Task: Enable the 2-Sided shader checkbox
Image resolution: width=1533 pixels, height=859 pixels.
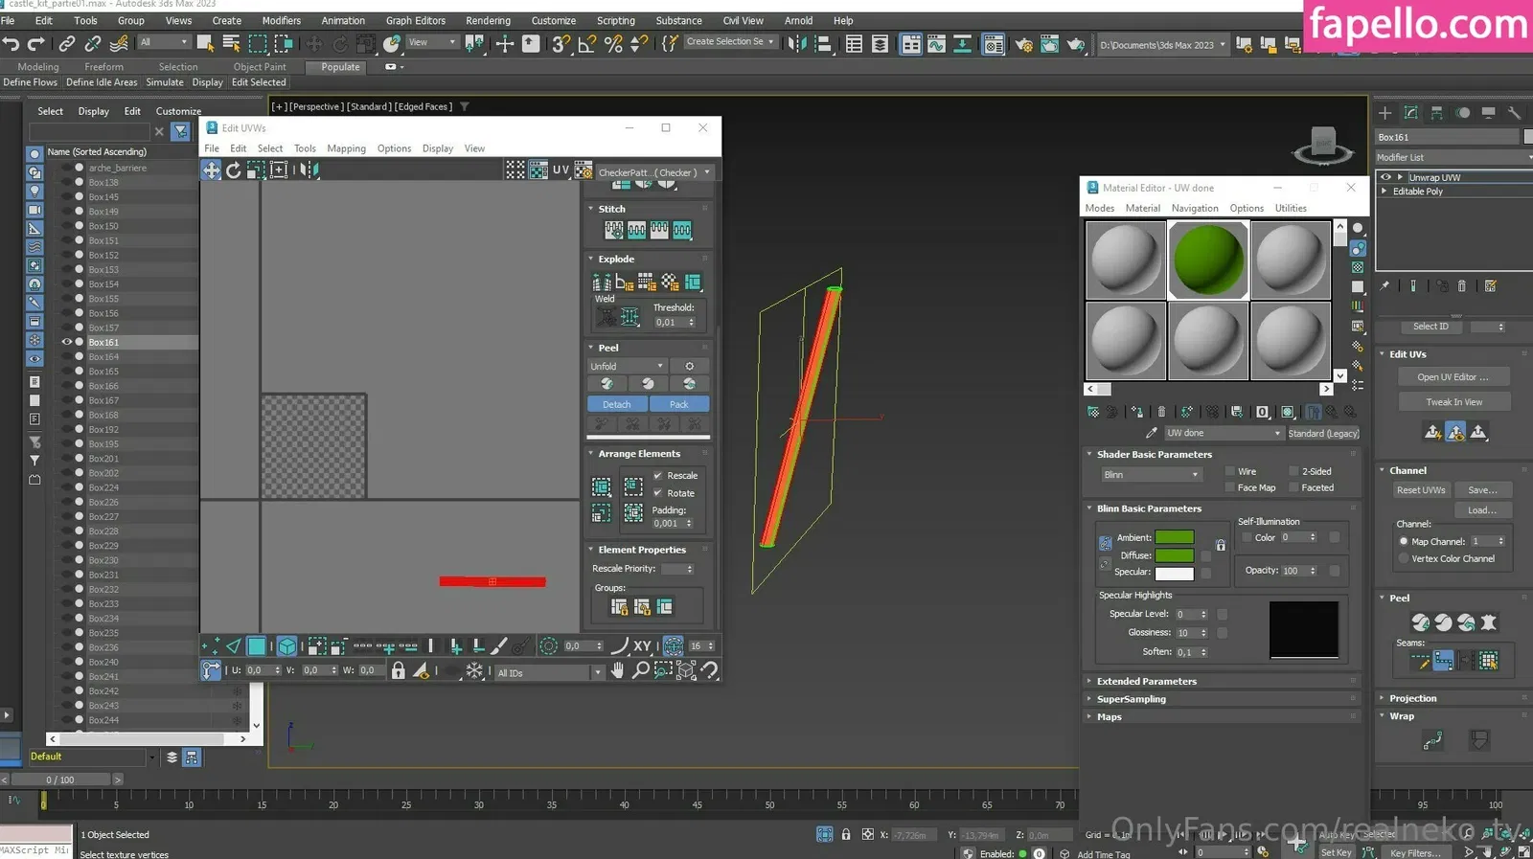Action: click(1293, 471)
